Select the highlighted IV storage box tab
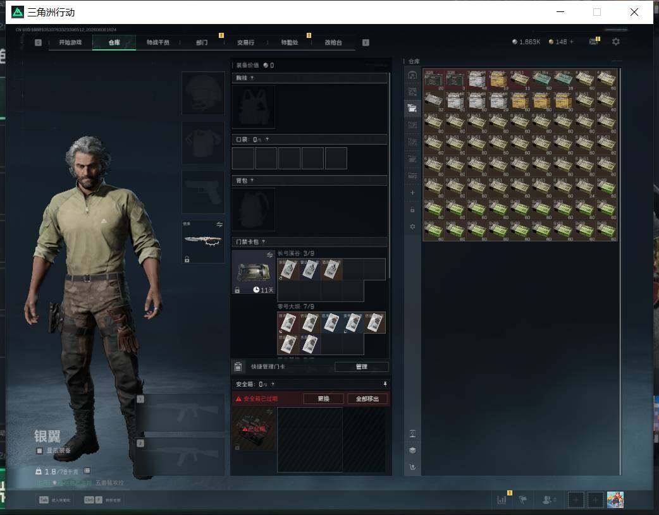The height and width of the screenshot is (515, 659). tap(412, 108)
